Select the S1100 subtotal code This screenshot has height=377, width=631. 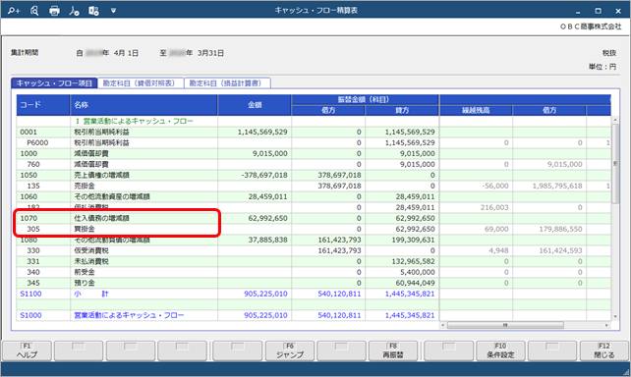pyautogui.click(x=43, y=294)
